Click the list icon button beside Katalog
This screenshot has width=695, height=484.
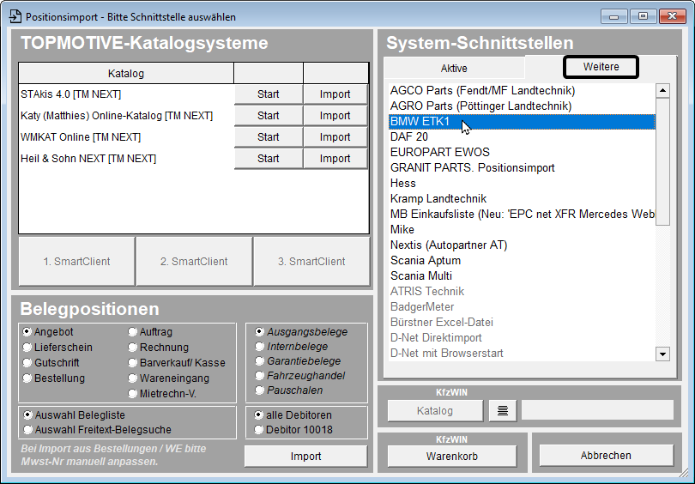[503, 411]
